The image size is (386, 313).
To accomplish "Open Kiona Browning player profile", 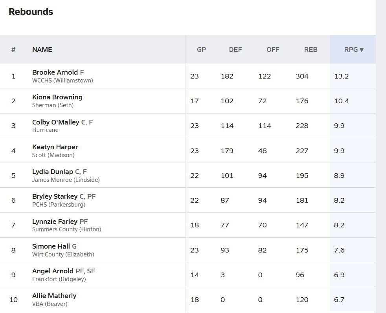I will click(57, 97).
